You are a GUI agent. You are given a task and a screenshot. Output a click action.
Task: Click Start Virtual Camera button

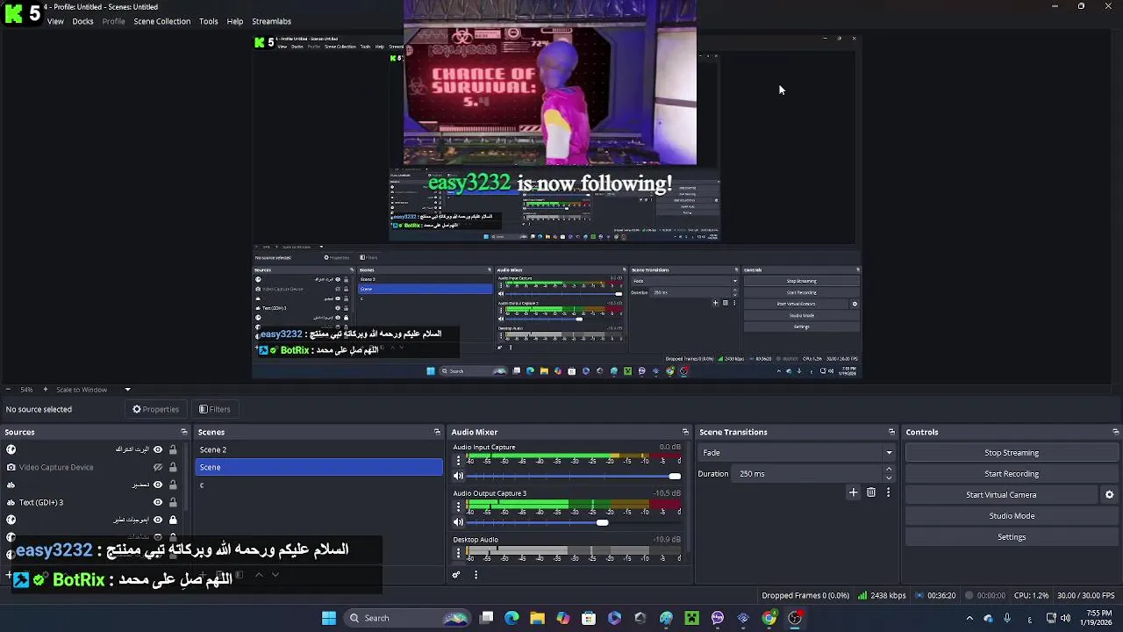[1001, 495]
